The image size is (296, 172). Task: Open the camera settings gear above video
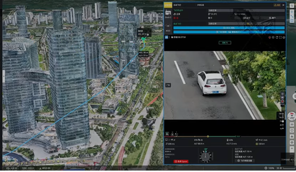[x=273, y=37]
